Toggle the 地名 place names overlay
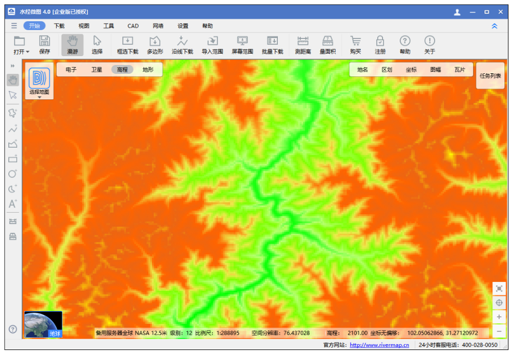Image resolution: width=512 pixels, height=353 pixels. tap(362, 70)
